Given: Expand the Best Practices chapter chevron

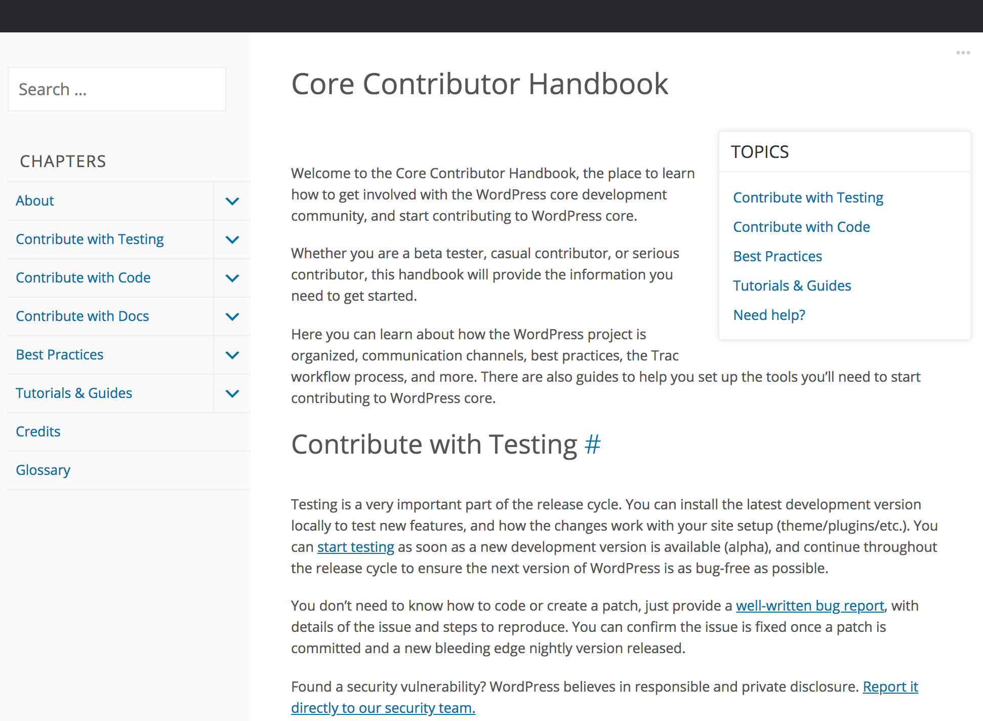Looking at the screenshot, I should pyautogui.click(x=232, y=355).
